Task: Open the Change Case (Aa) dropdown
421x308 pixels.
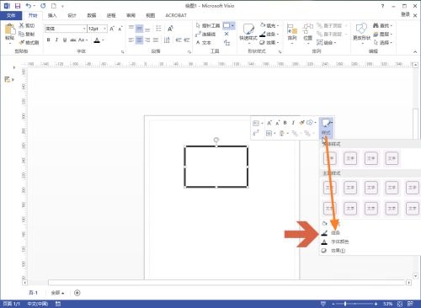Action: (x=83, y=40)
